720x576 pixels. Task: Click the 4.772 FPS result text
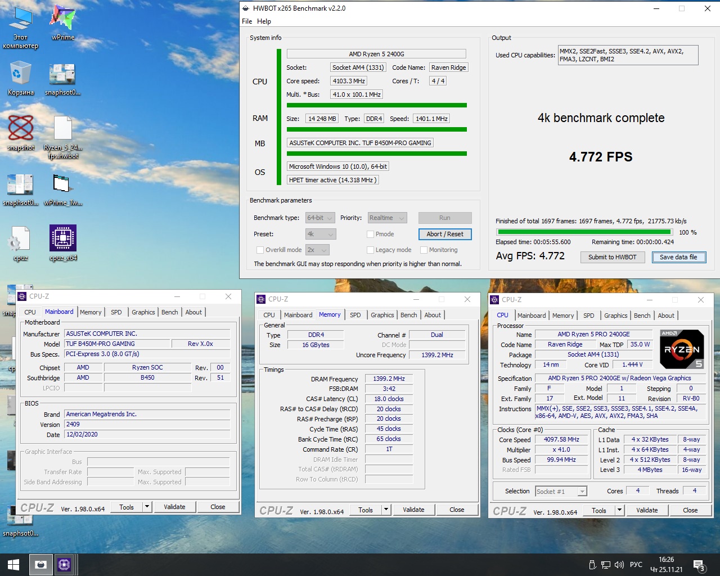tap(601, 157)
